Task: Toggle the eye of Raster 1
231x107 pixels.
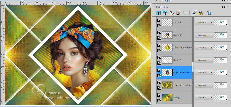Action: point(159,63)
